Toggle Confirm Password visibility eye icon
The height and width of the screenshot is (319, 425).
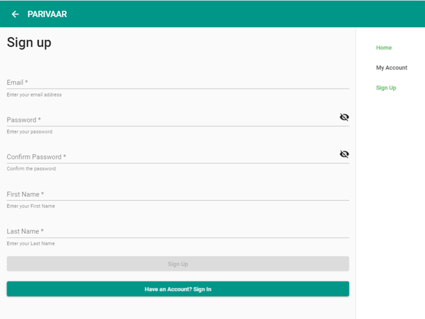point(344,154)
